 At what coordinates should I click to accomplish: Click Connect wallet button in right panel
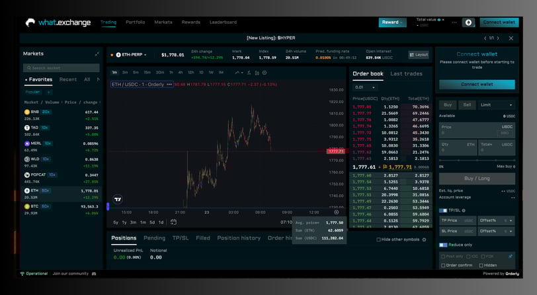[x=477, y=84]
